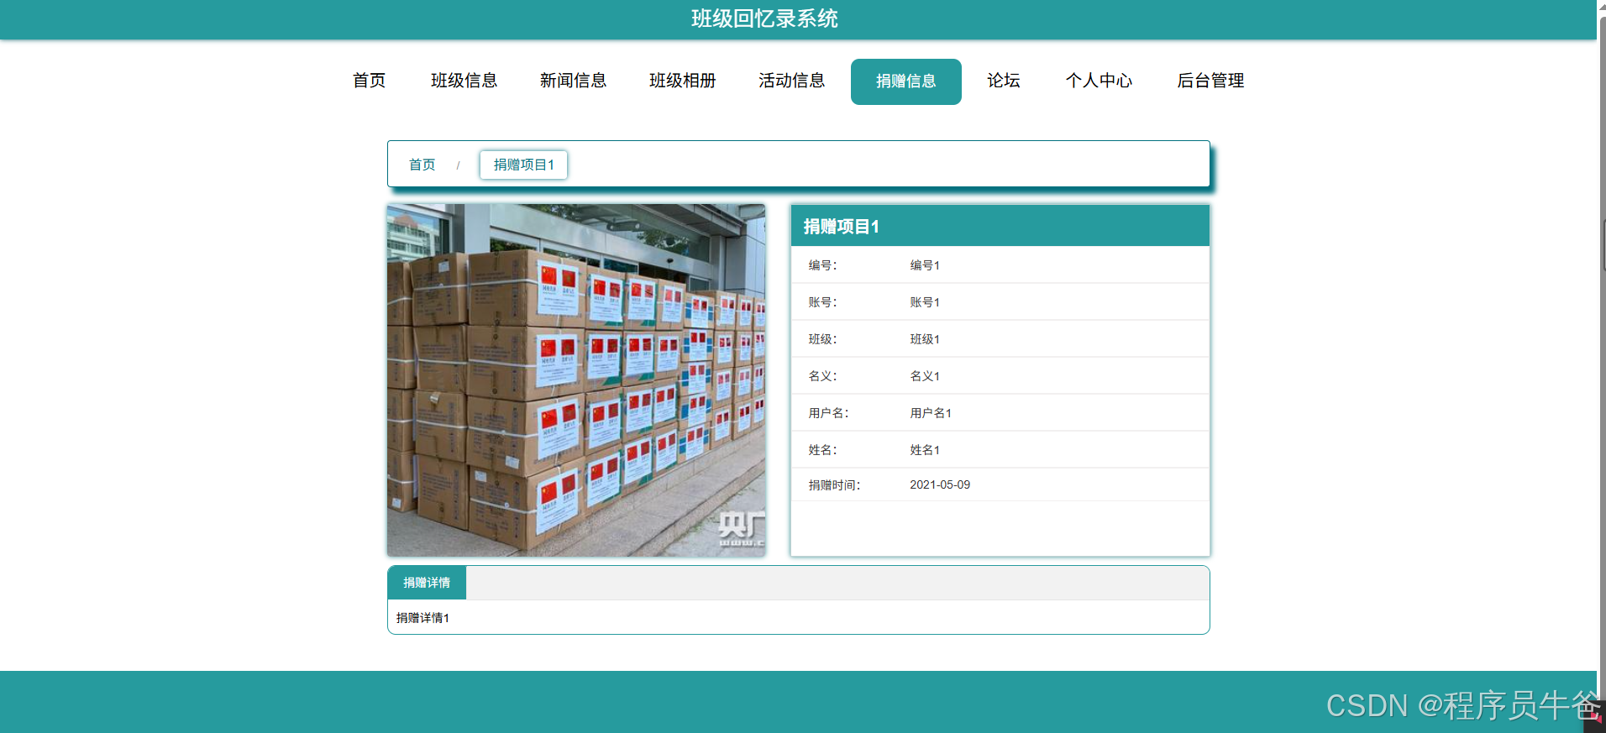Click the donation boxes photo
This screenshot has height=733, width=1606.
coord(576,380)
